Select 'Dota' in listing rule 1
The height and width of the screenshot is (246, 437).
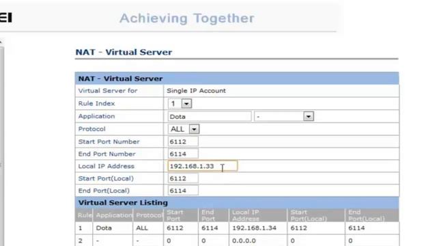click(x=104, y=228)
